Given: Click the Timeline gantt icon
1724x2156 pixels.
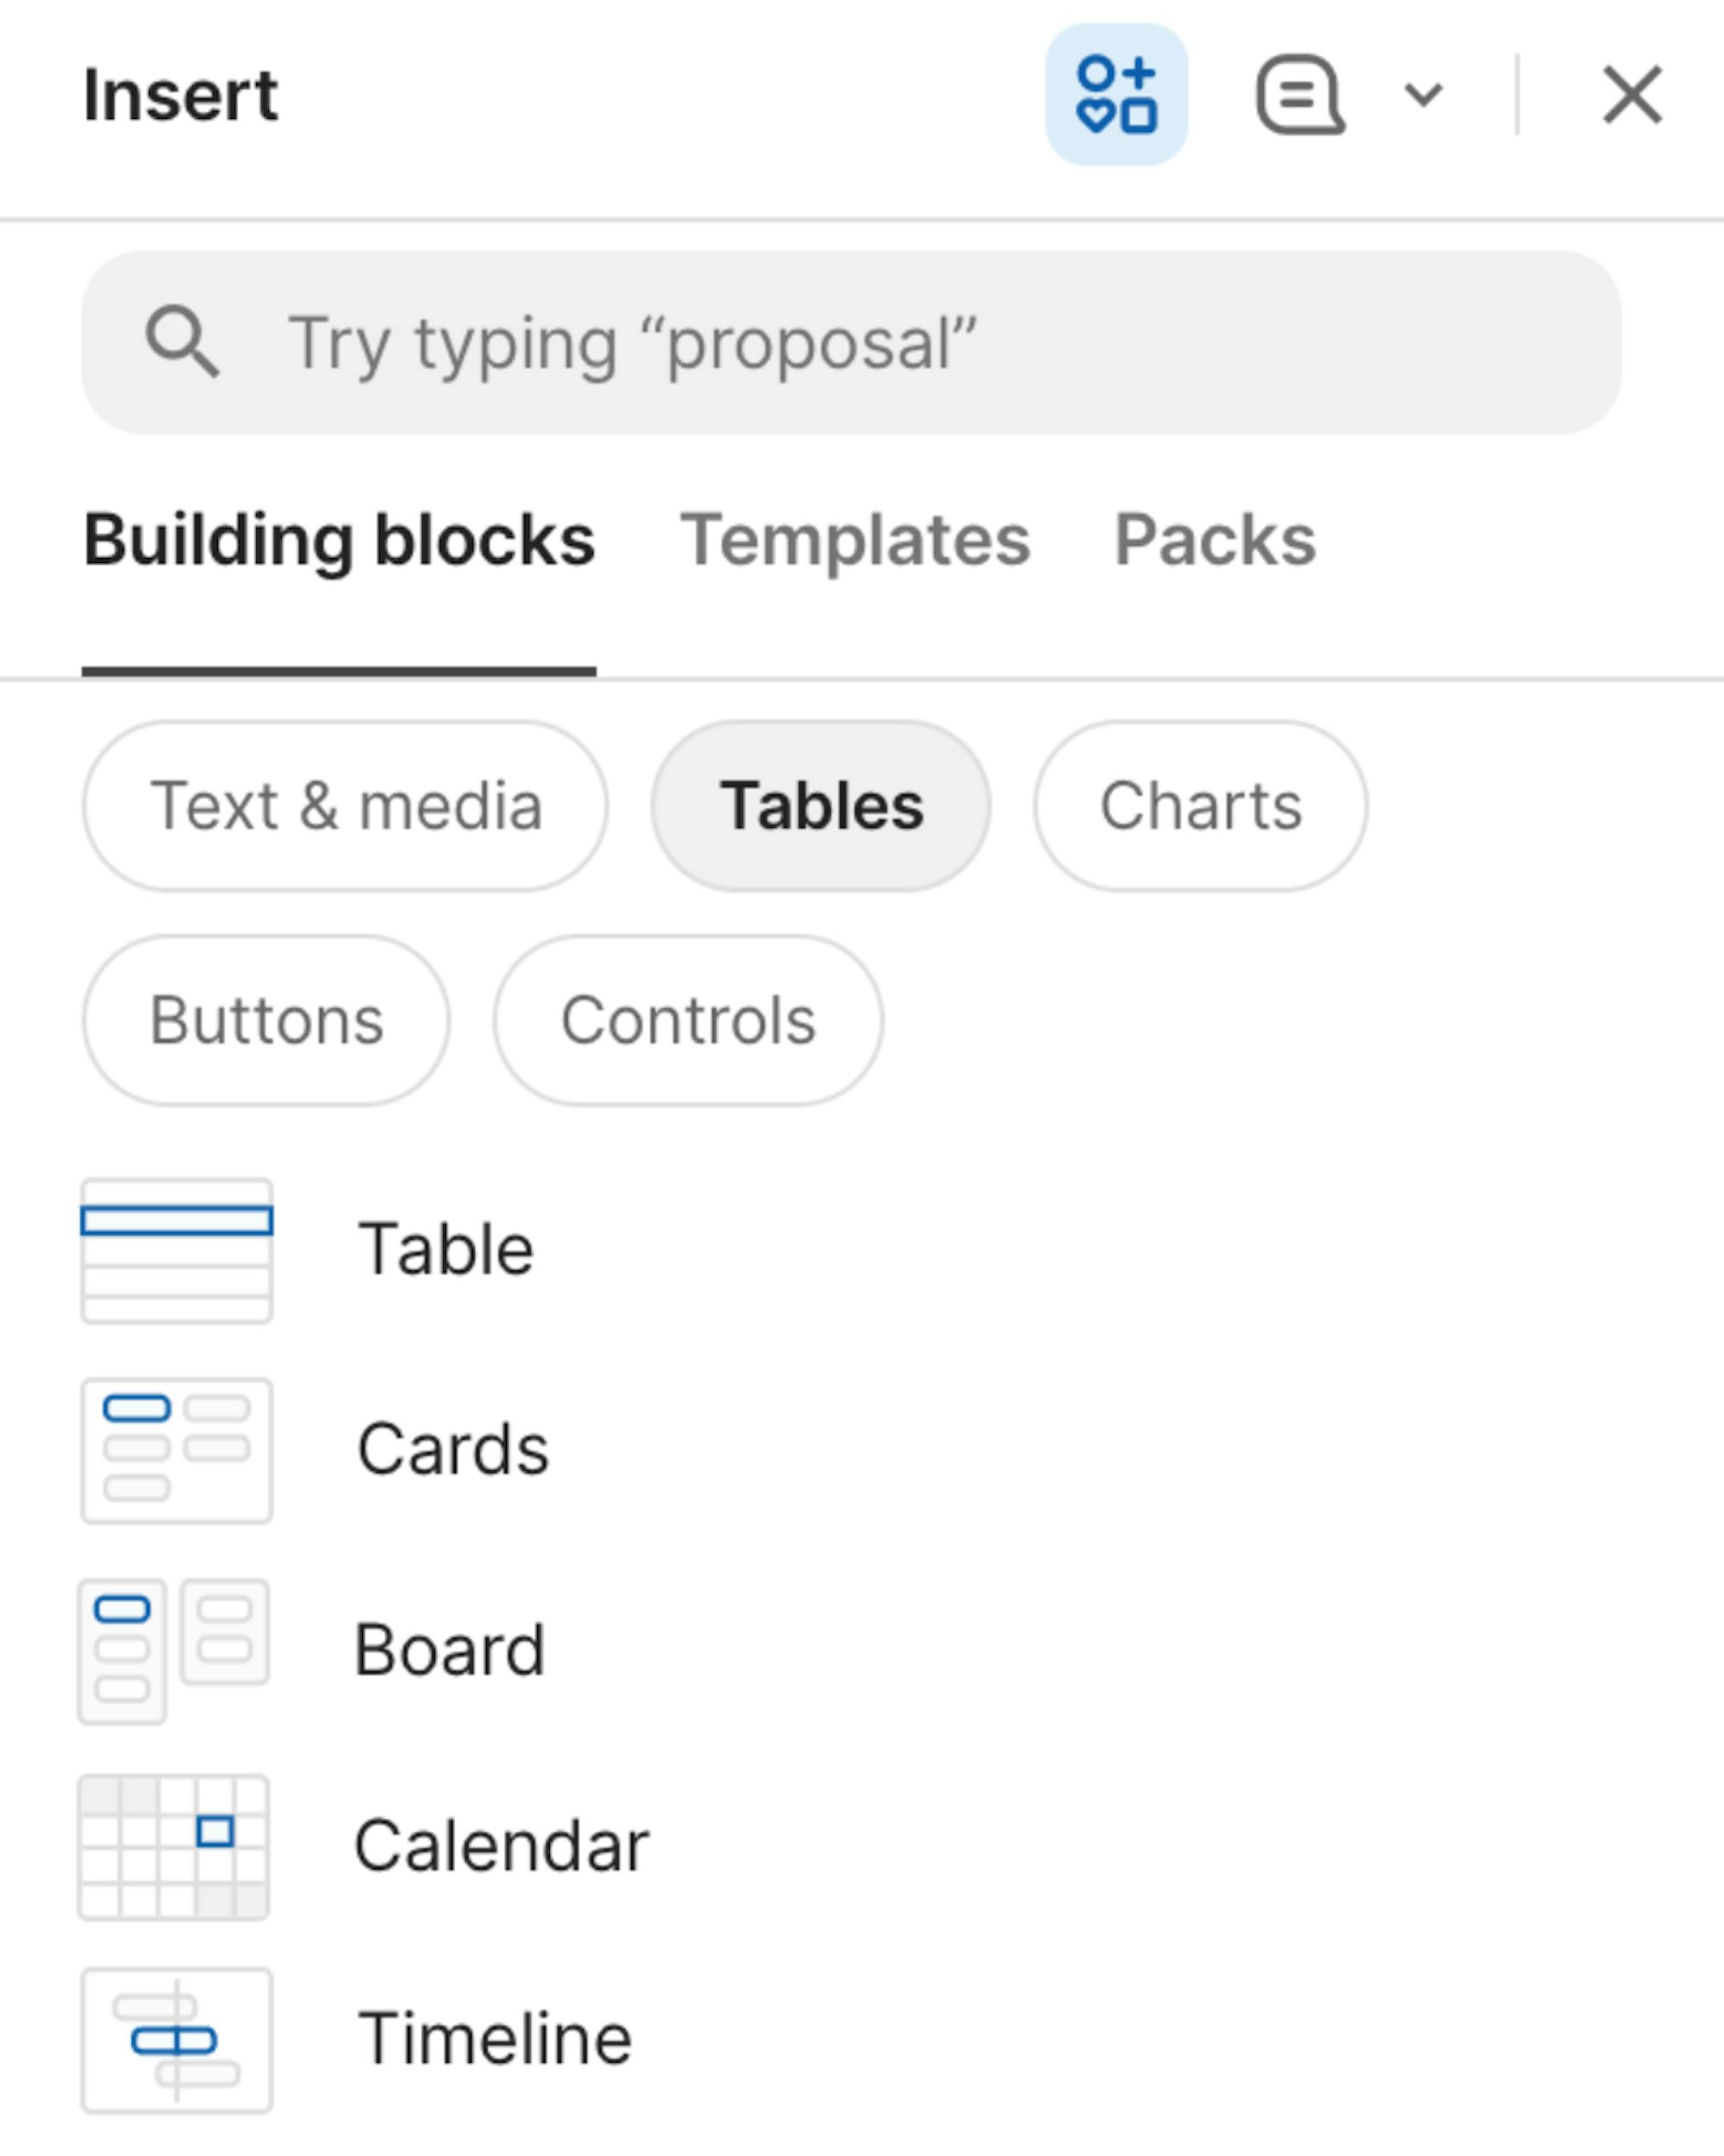Looking at the screenshot, I should 177,2040.
